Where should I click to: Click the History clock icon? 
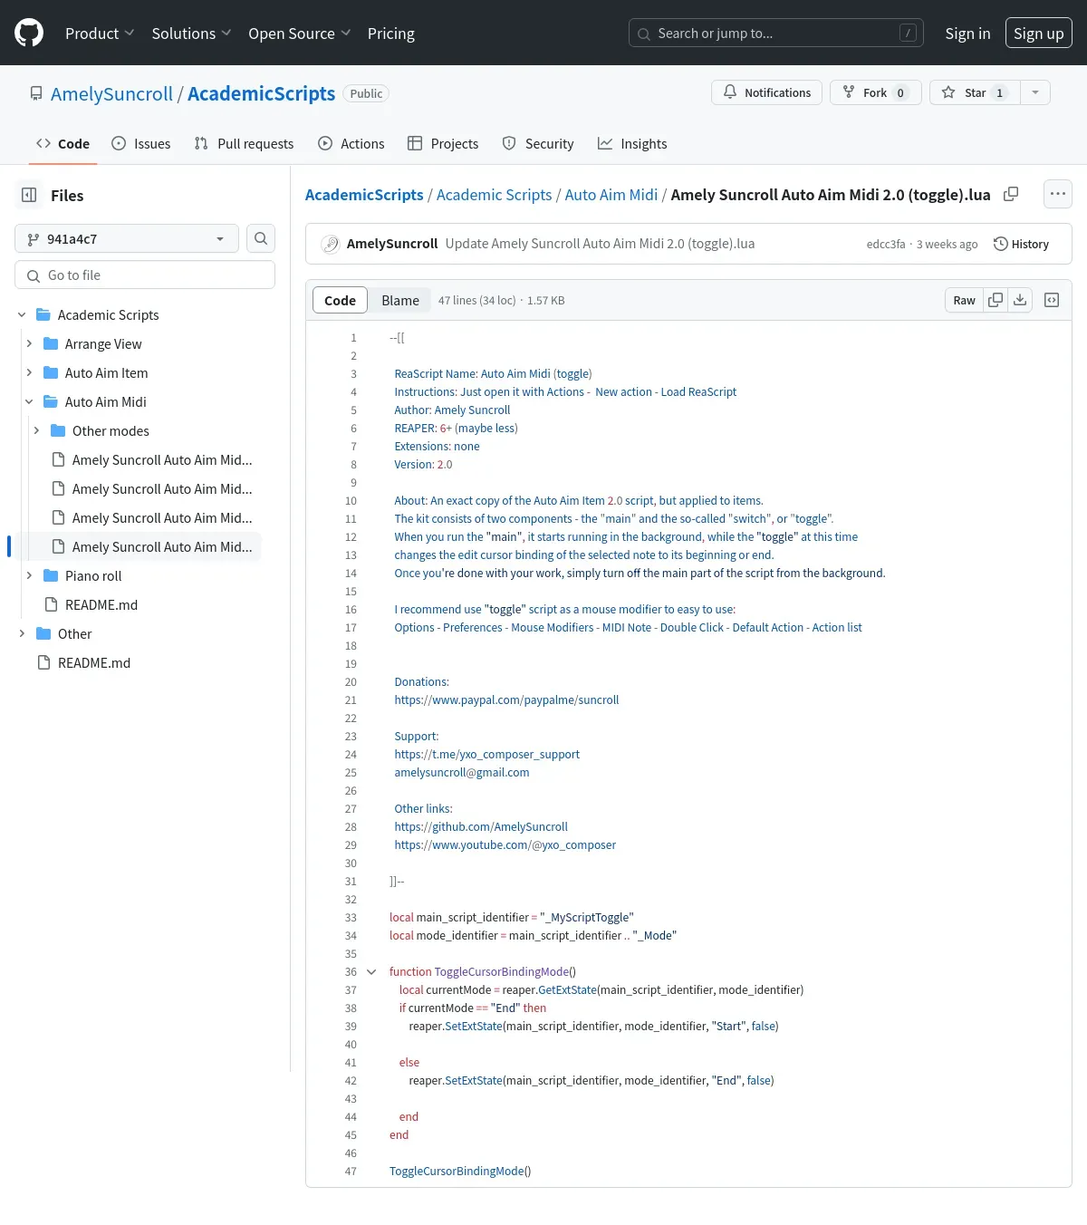point(1001,244)
